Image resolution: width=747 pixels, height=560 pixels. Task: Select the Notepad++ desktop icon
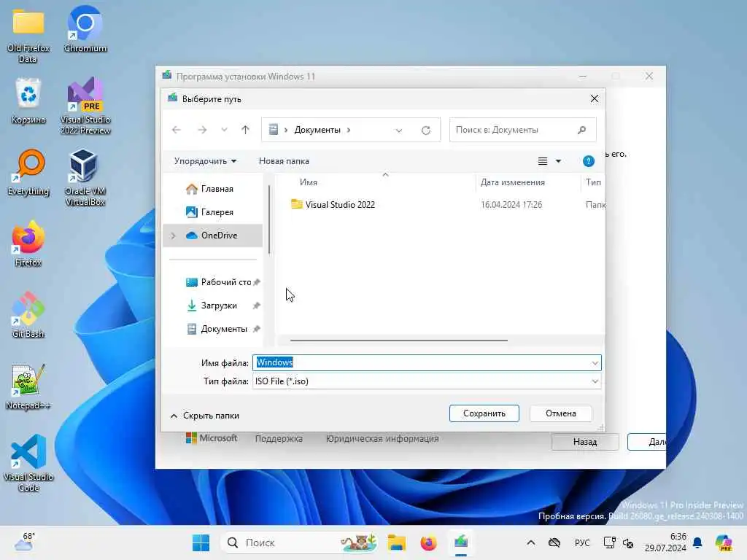pos(28,386)
